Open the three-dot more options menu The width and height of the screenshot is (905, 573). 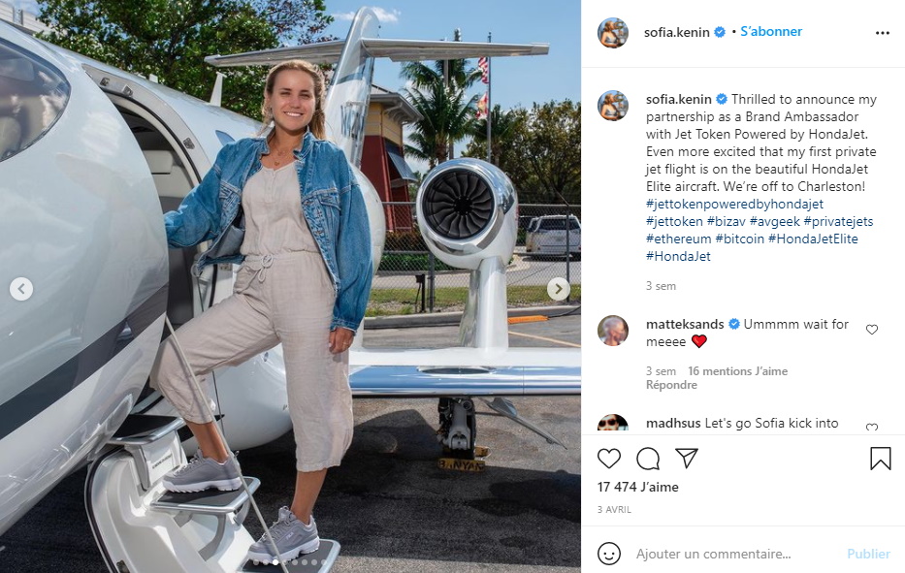pyautogui.click(x=883, y=33)
